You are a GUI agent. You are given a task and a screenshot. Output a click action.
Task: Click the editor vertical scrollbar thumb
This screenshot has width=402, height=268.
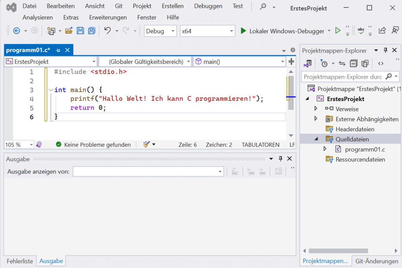(x=291, y=92)
